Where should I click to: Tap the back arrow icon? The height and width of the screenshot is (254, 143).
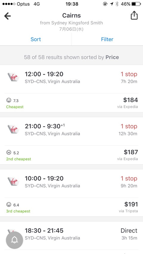click(7, 16)
